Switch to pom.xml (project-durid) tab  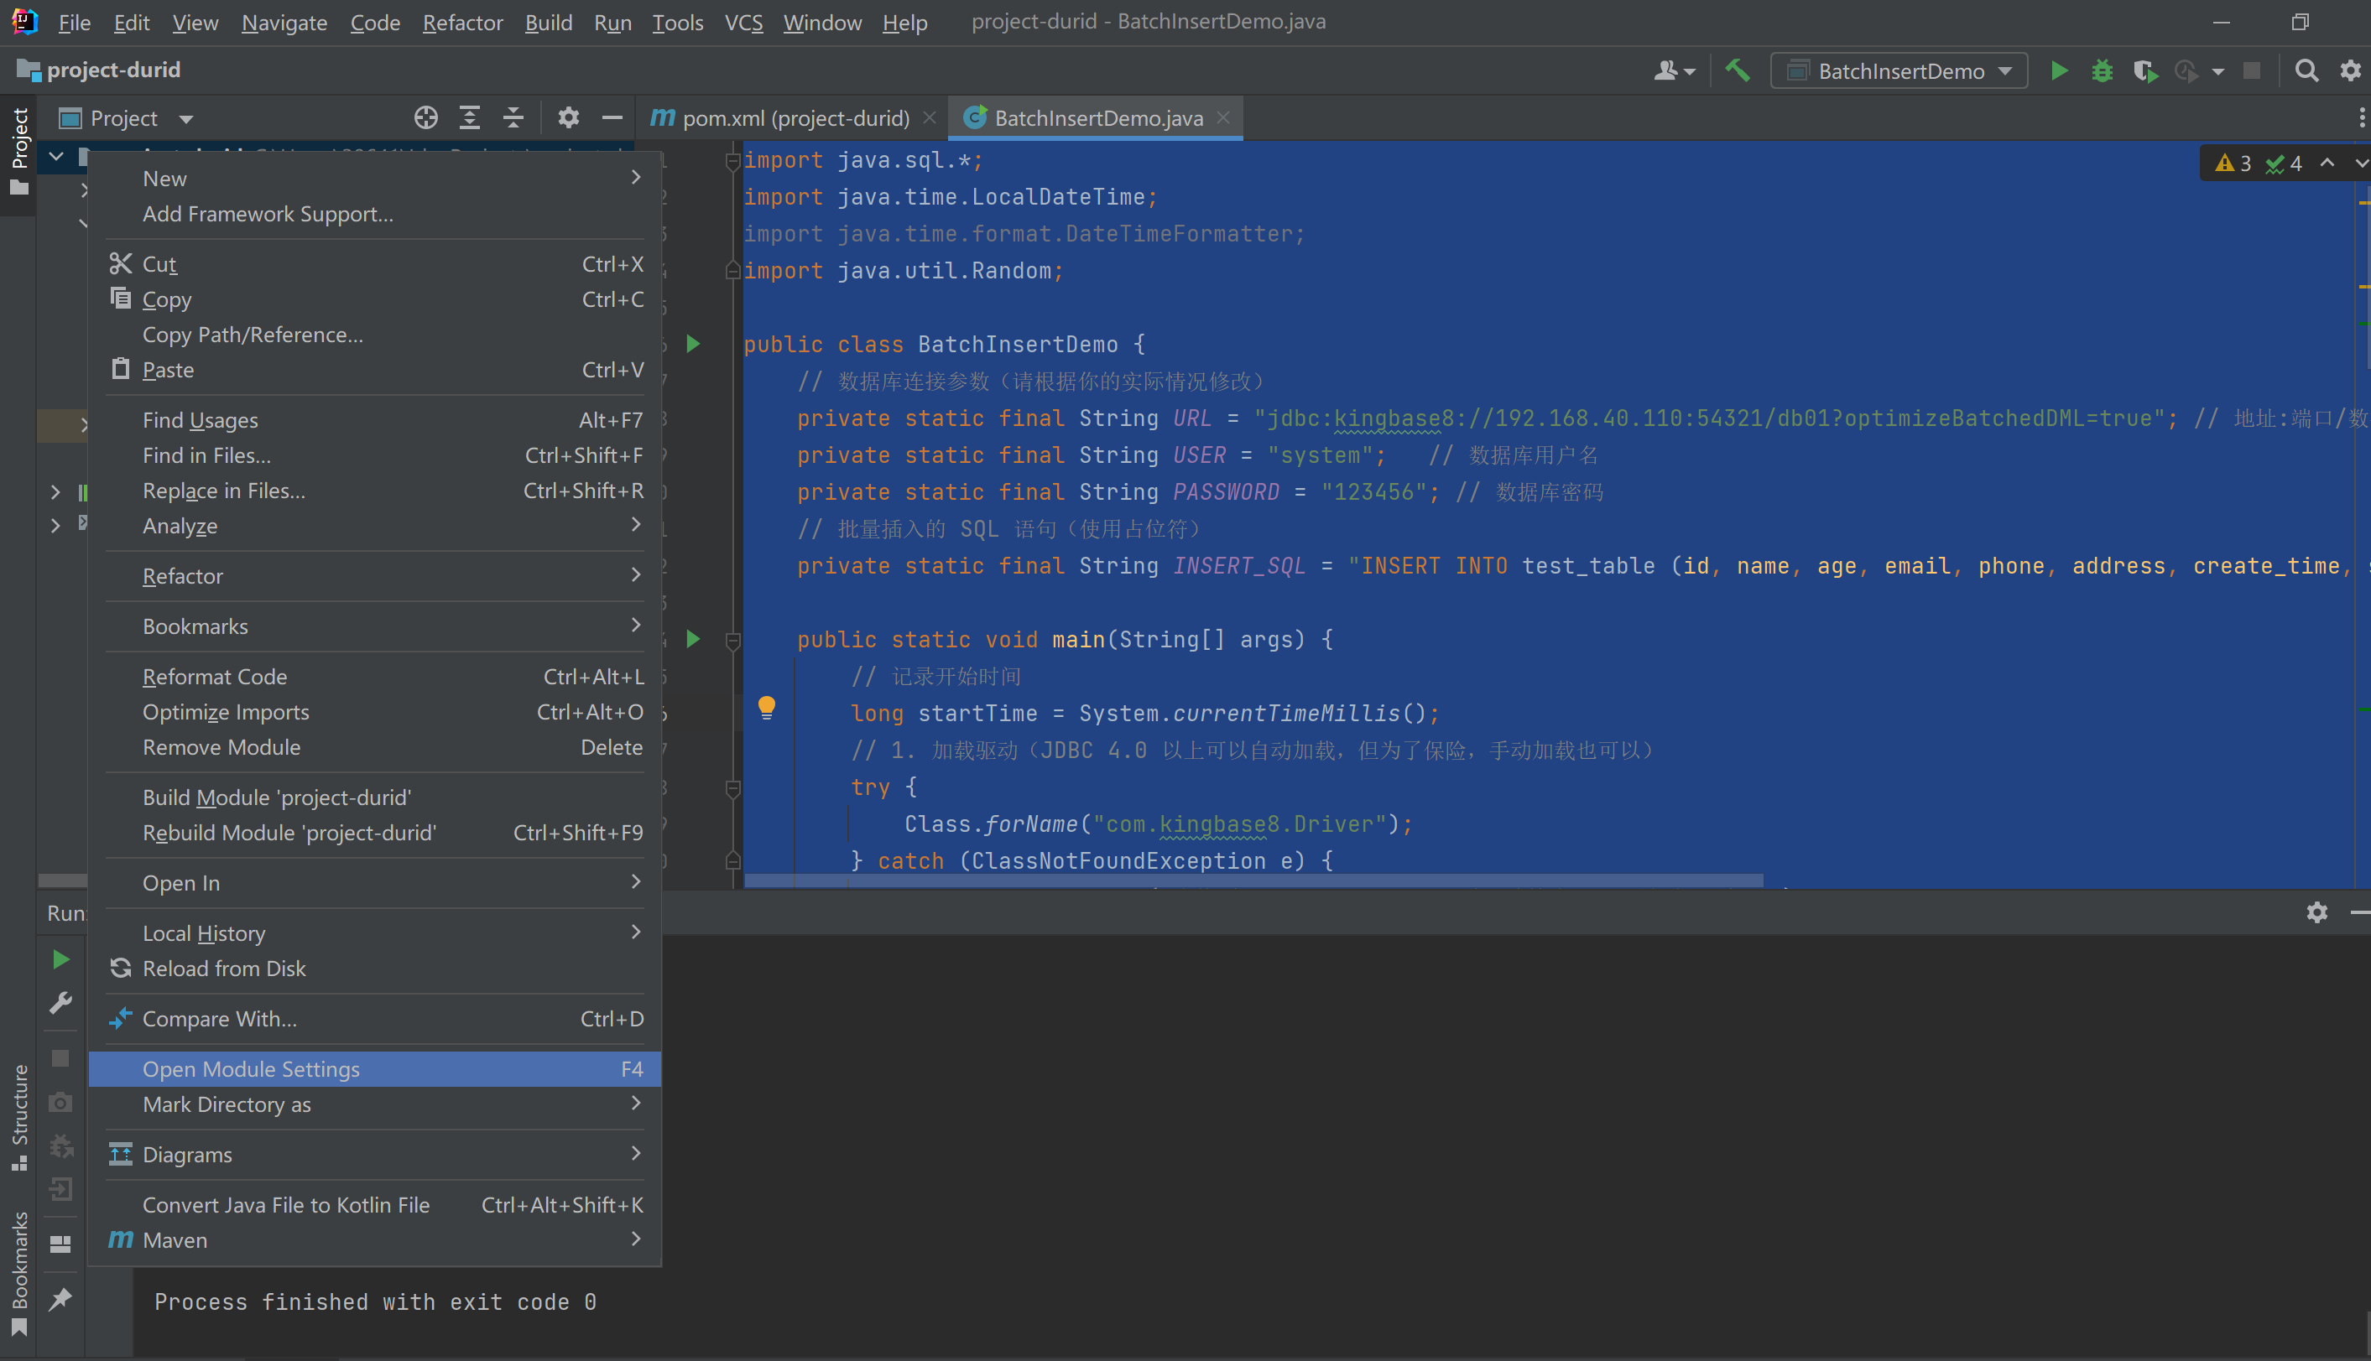pyautogui.click(x=795, y=119)
